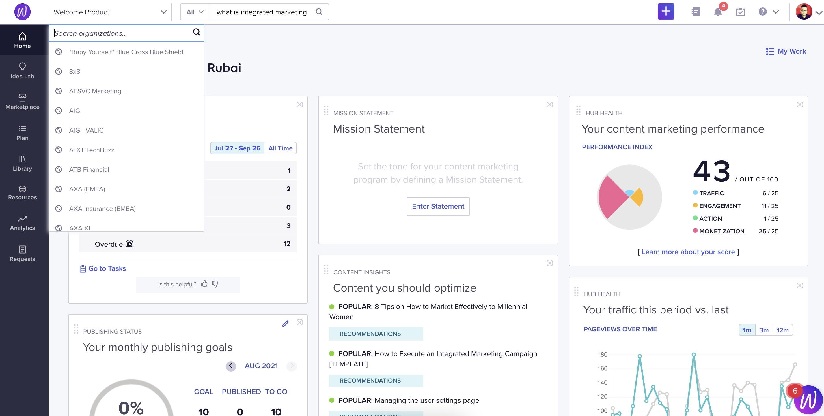Open the Library sidebar item
The width and height of the screenshot is (824, 416).
click(x=23, y=163)
